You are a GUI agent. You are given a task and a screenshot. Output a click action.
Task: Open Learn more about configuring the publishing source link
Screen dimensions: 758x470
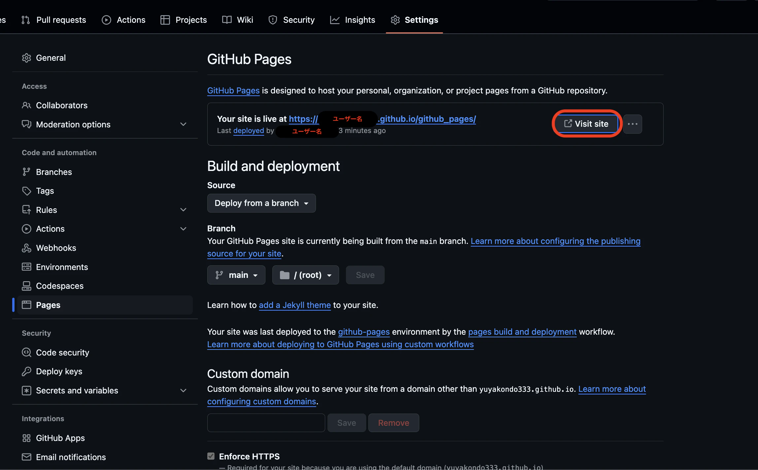pyautogui.click(x=556, y=241)
